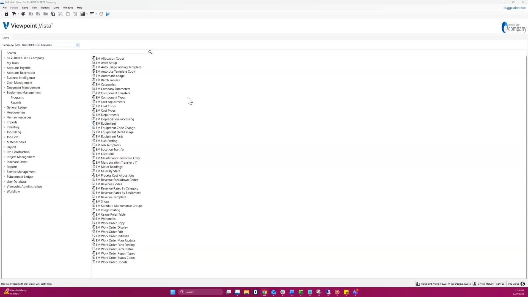Screen dimensions: 528x297
Task: Click the VRL Cloud globe status icon
Action: tap(523, 284)
